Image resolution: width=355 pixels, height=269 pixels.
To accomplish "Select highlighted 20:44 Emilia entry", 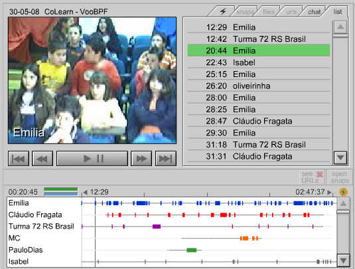I will point(259,50).
